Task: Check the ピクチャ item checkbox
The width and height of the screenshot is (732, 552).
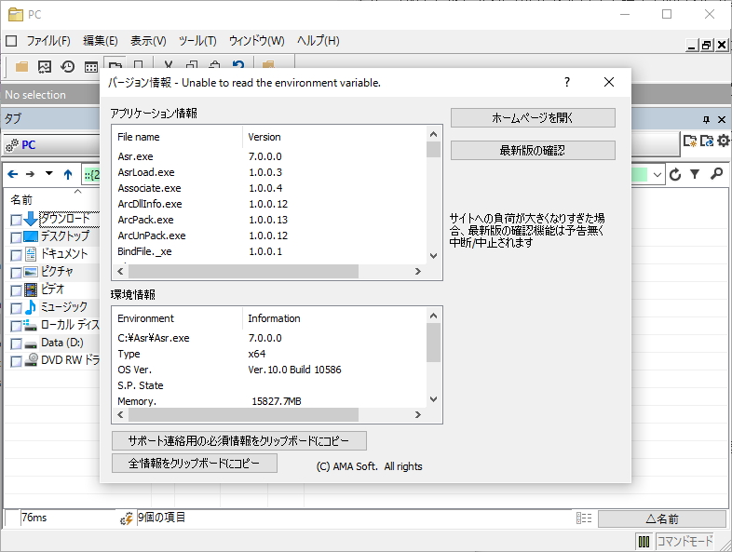Action: click(x=16, y=273)
